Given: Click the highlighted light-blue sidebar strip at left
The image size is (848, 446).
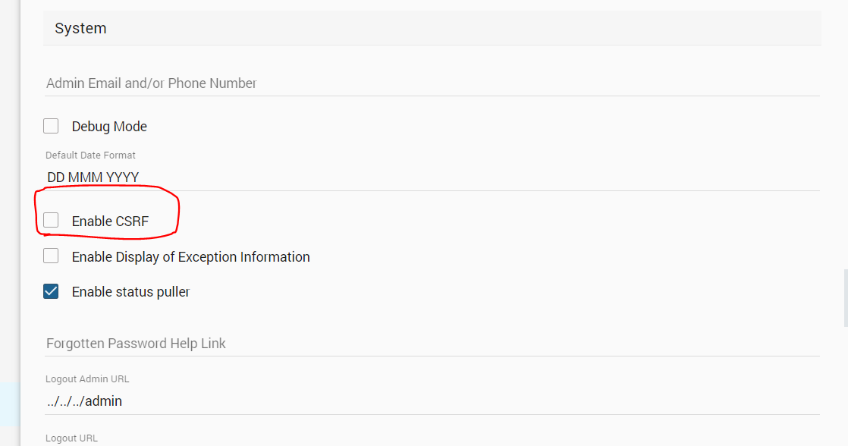Looking at the screenshot, I should pyautogui.click(x=10, y=404).
